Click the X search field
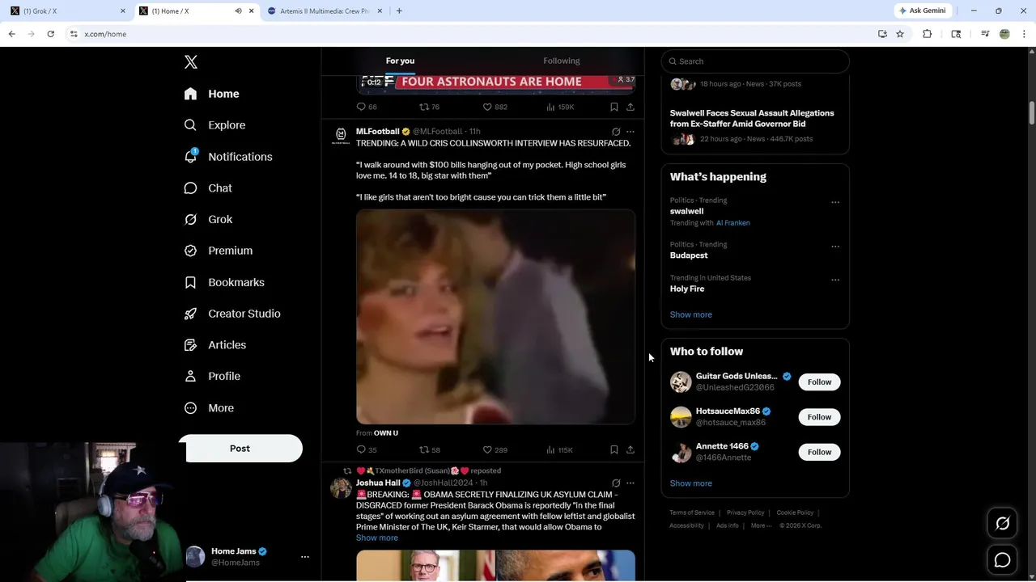Viewport: 1036px width, 582px height. pos(755,61)
